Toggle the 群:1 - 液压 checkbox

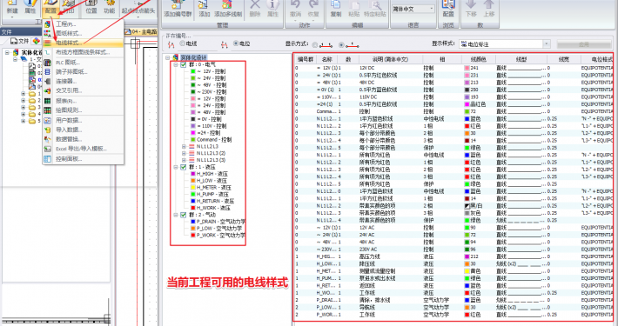point(184,167)
